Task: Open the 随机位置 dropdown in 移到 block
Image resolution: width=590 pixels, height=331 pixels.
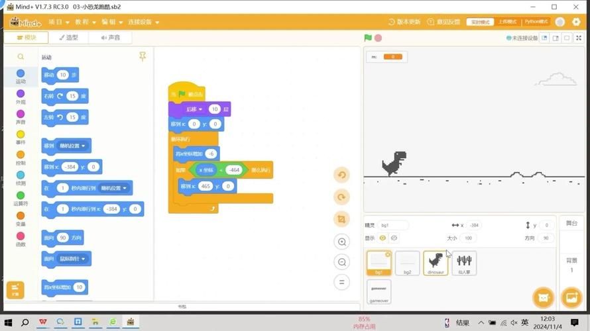Action: (74, 146)
